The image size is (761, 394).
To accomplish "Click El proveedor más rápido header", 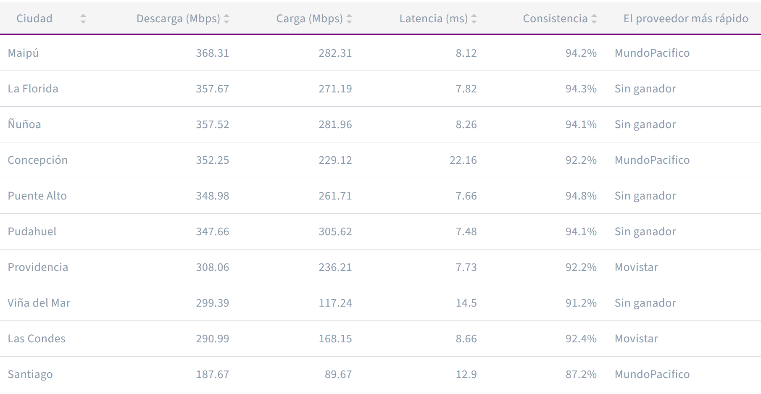I will tap(685, 18).
